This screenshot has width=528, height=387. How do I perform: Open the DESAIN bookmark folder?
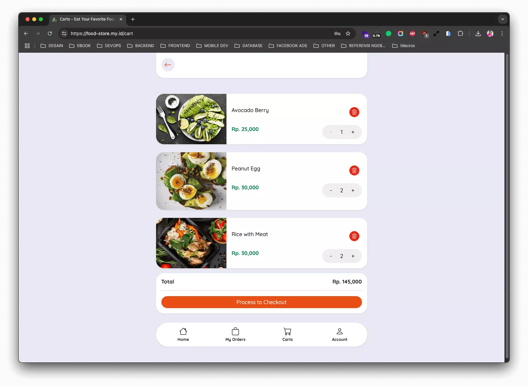(x=52, y=46)
